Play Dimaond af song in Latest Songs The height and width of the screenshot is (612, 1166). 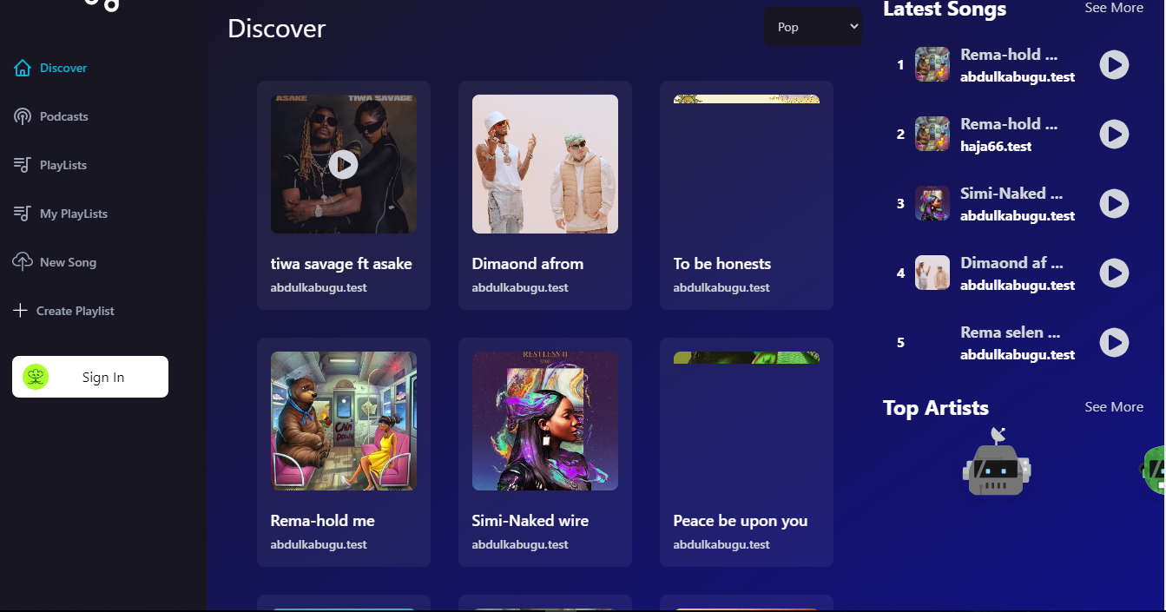pyautogui.click(x=1114, y=273)
